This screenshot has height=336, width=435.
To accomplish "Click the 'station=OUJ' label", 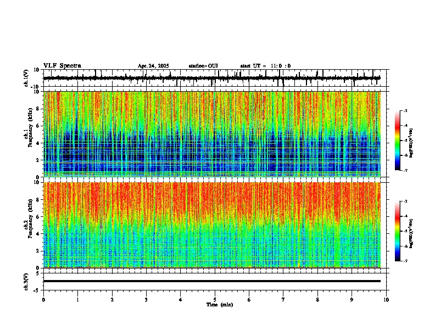I will (203, 66).
